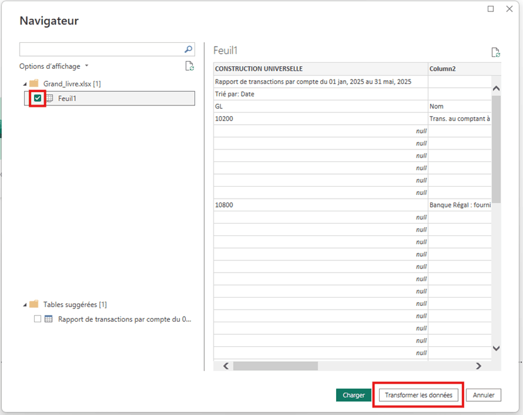Viewport: 523px width, 415px height.
Task: Click the Charger button
Action: pos(354,395)
